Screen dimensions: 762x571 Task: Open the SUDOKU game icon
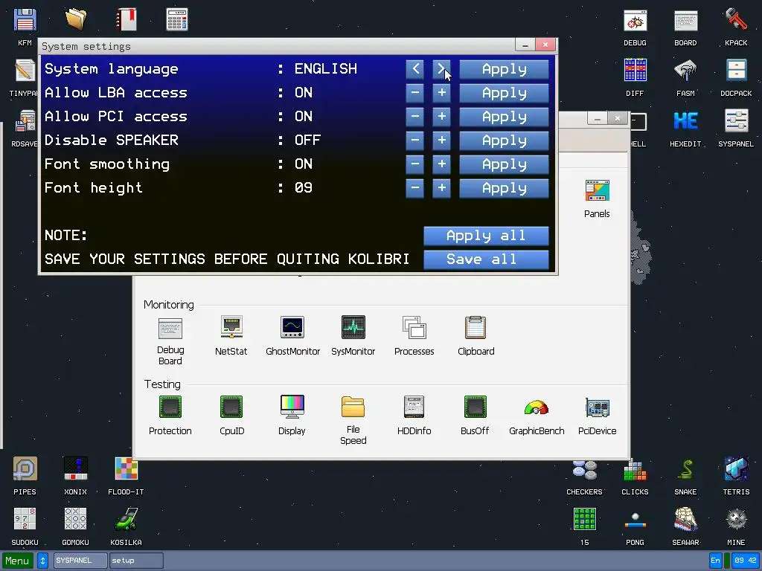pyautogui.click(x=25, y=520)
